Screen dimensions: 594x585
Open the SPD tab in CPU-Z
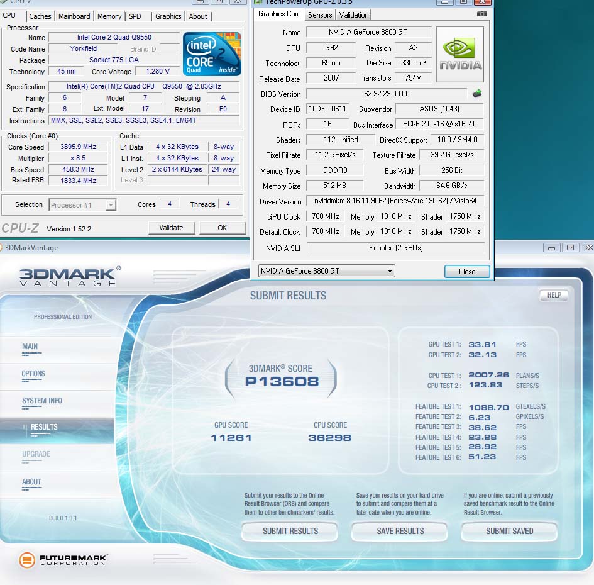pos(135,16)
